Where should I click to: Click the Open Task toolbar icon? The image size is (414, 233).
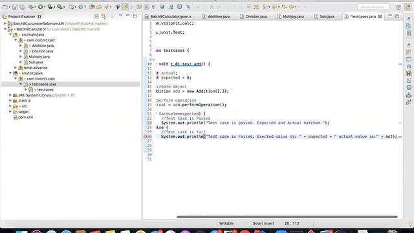coord(99,7)
